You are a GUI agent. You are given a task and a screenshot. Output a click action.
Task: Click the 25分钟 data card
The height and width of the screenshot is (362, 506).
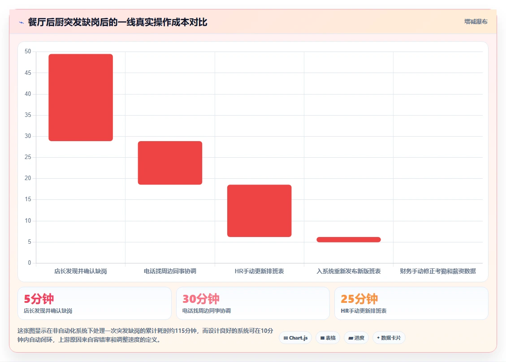411,303
